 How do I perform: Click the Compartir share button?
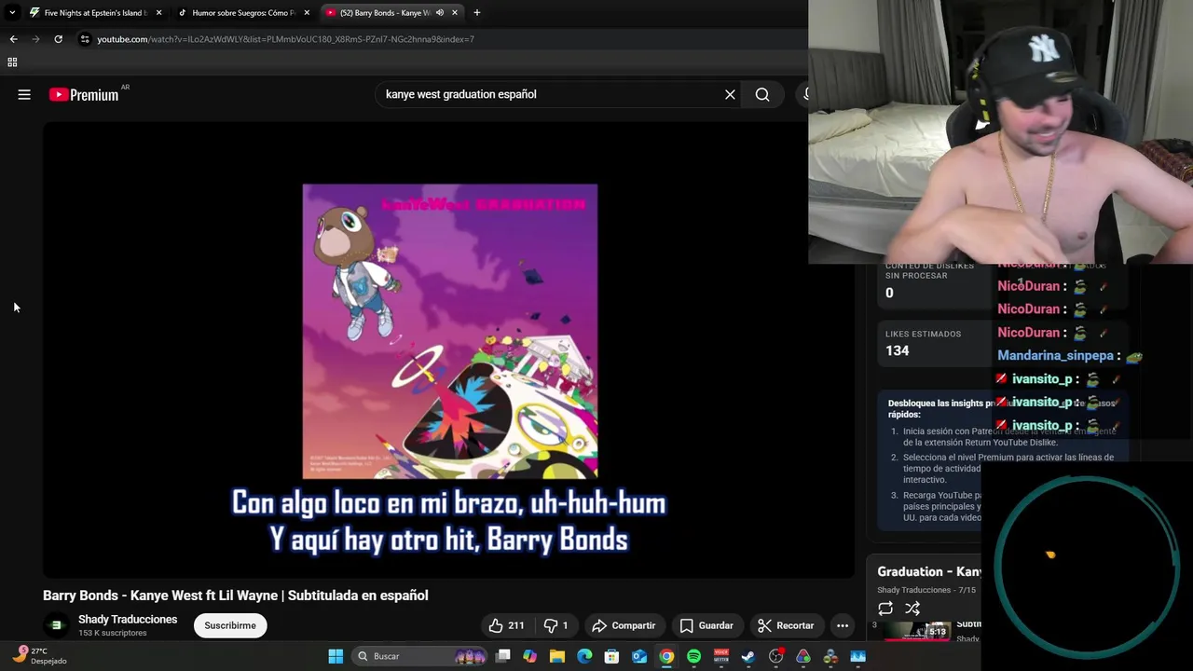coord(624,625)
